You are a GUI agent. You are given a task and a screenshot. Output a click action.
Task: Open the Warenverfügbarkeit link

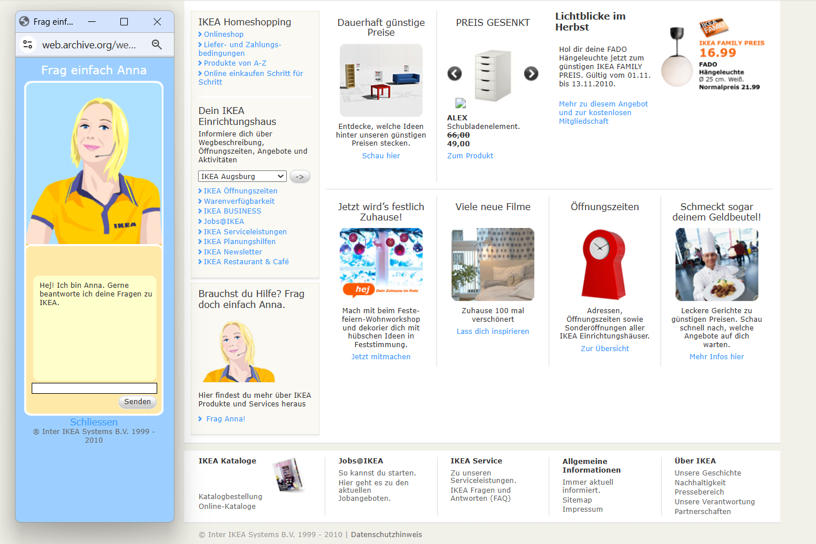(x=239, y=201)
